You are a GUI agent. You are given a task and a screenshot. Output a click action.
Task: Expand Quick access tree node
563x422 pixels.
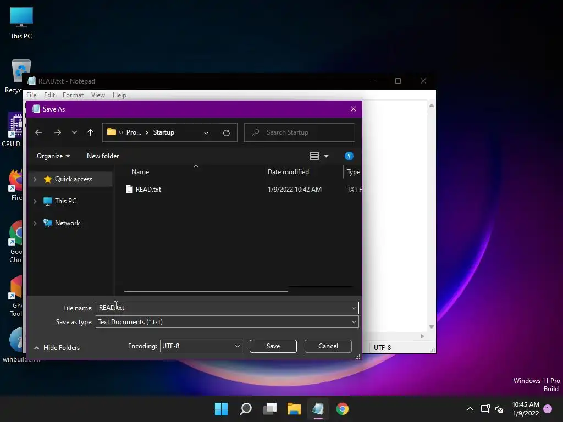[35, 179]
